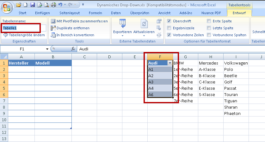Viewport: 265px width, 142px height.
Task: Enable the Letzte Spalte checkbox
Action: (x=209, y=28)
